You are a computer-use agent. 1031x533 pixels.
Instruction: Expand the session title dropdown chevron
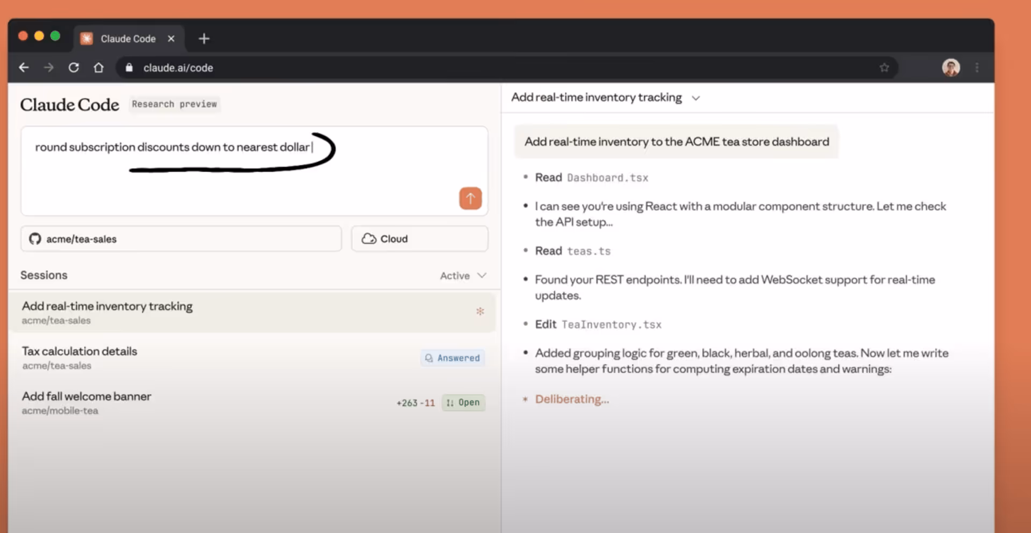coord(696,98)
